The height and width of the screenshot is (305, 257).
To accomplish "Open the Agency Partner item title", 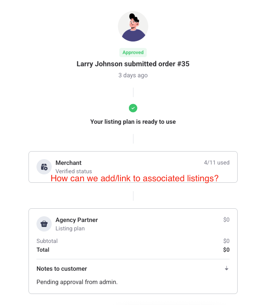I will point(76,220).
